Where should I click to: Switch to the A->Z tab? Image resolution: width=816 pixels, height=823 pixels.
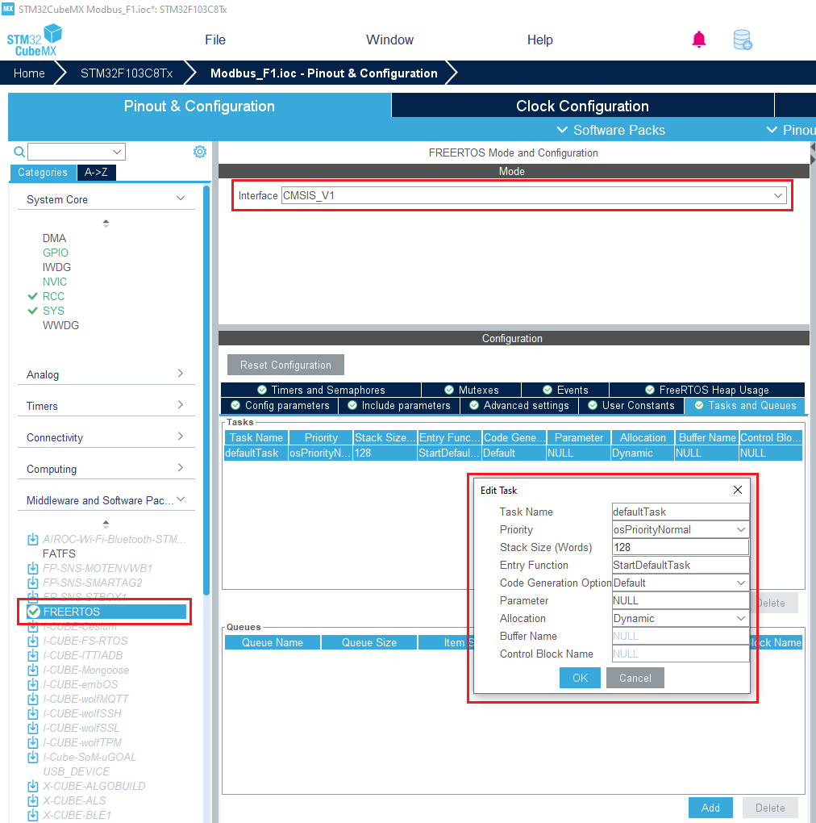tap(97, 173)
